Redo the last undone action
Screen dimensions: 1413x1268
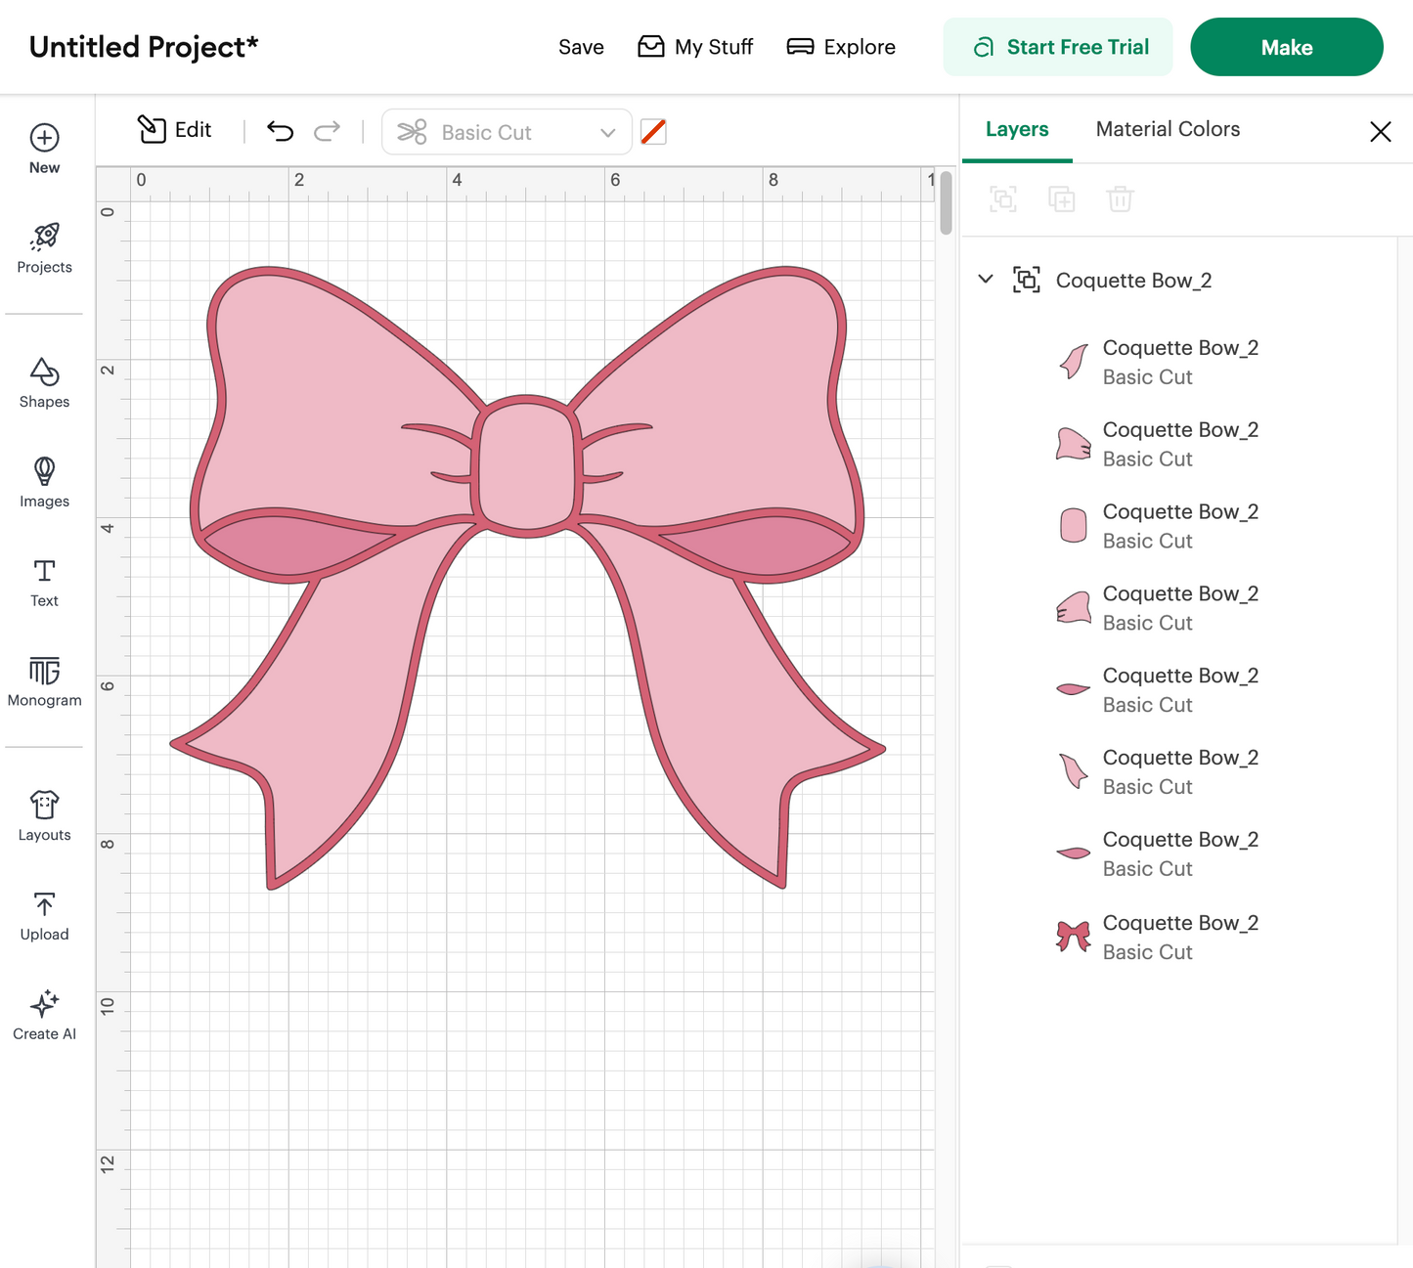(327, 131)
